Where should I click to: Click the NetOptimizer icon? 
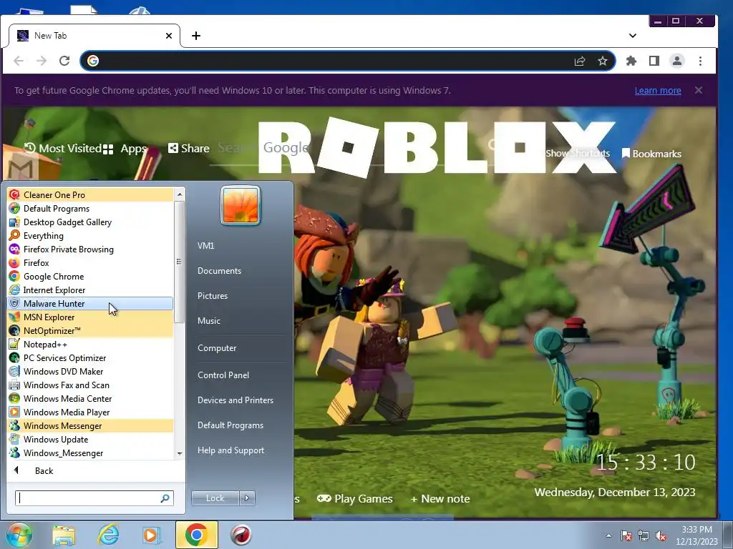click(x=14, y=330)
